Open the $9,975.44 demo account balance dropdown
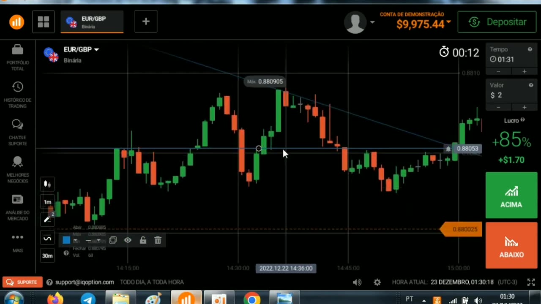 click(423, 24)
